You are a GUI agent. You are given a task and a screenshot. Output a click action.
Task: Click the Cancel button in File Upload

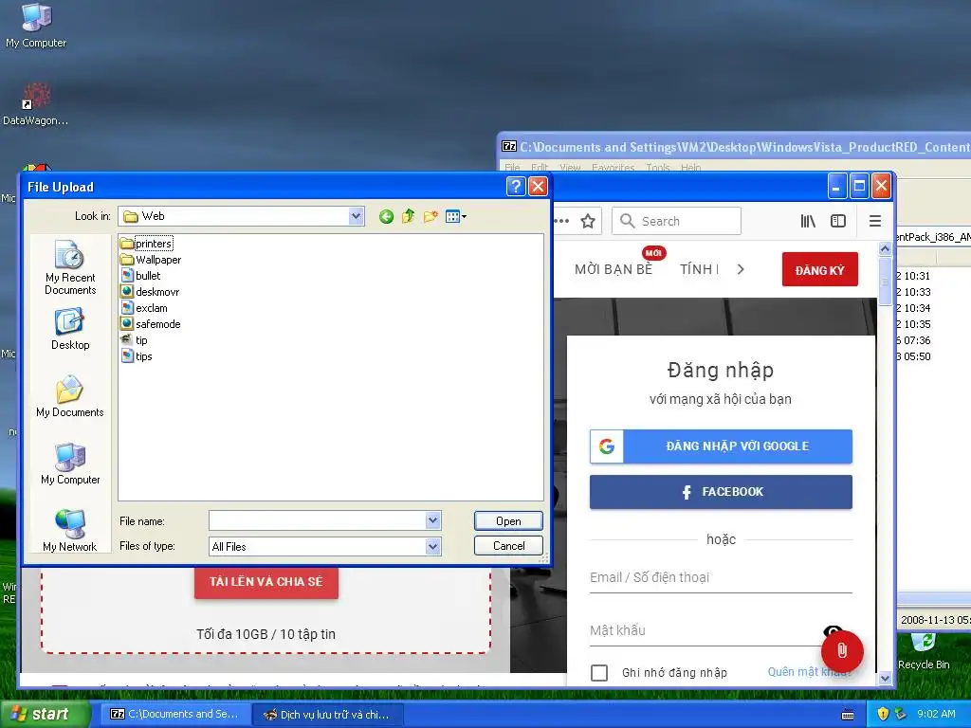click(x=508, y=545)
